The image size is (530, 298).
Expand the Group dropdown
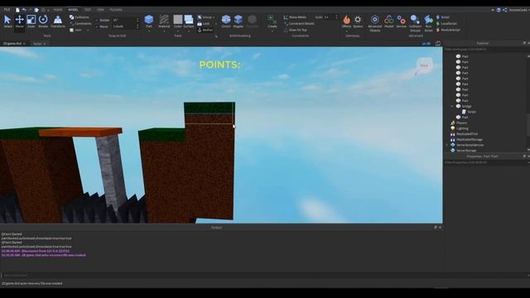[214, 17]
